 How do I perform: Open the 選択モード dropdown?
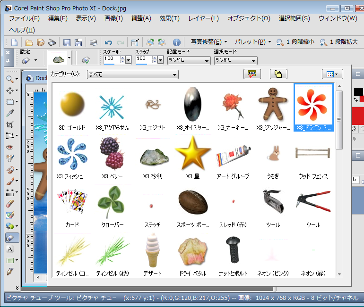coord(235,60)
